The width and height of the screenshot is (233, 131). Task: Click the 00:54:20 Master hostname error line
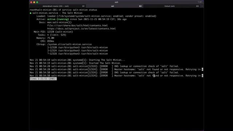[116, 70]
